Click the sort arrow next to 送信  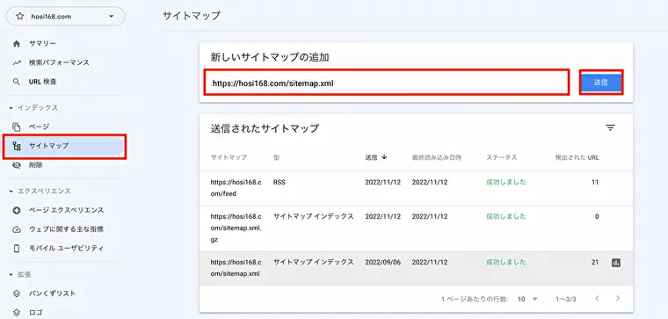384,156
